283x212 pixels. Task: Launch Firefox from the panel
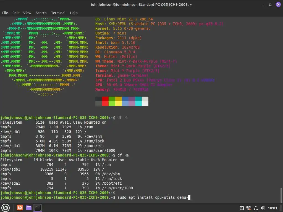tap(20, 208)
